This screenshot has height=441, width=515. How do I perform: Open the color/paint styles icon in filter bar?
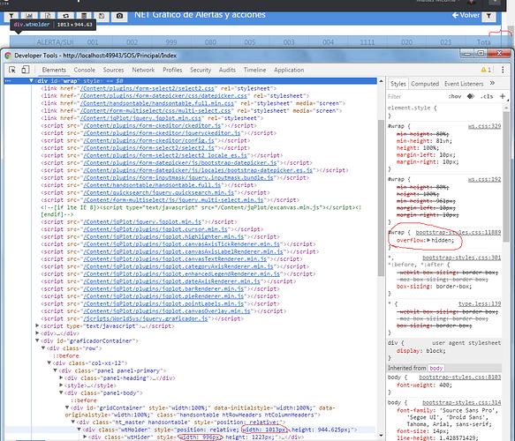pos(471,96)
